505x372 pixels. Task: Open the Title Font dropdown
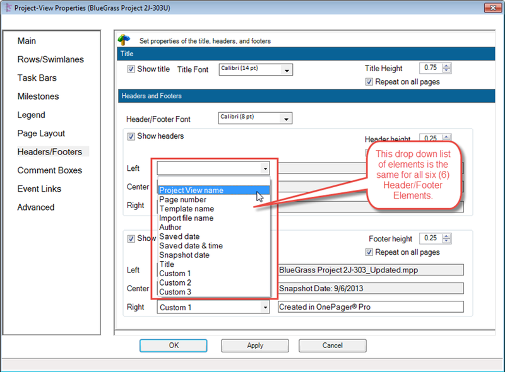[287, 71]
